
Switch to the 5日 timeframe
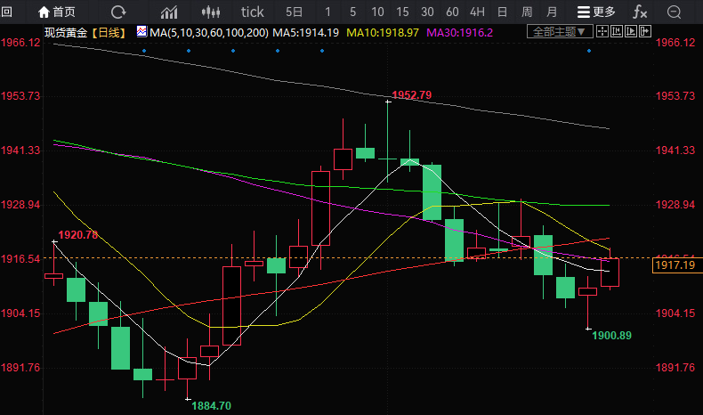[x=294, y=12]
